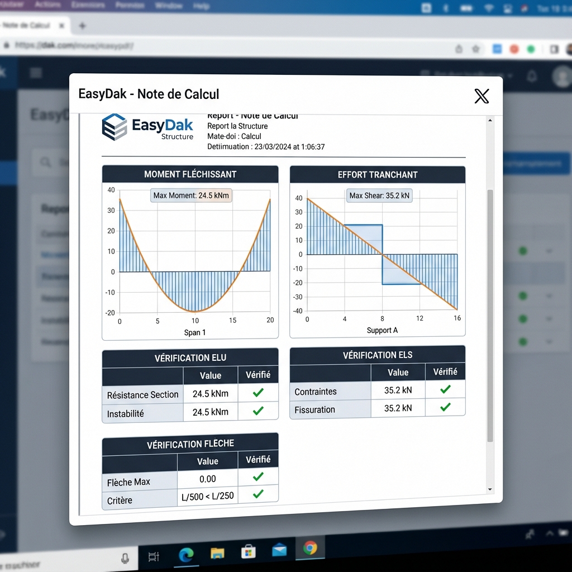This screenshot has width=572, height=572.
Task: Click the vertical scrollbar thumb of the report
Action: [x=490, y=316]
